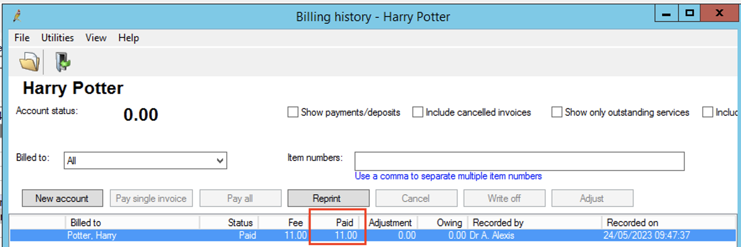Click the Reprint button

(x=328, y=198)
